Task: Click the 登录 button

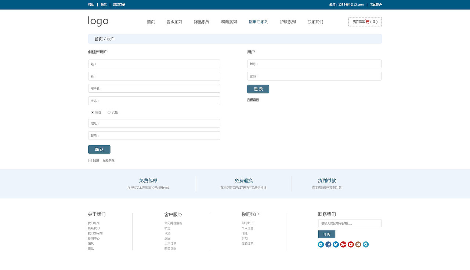Action: (x=258, y=89)
